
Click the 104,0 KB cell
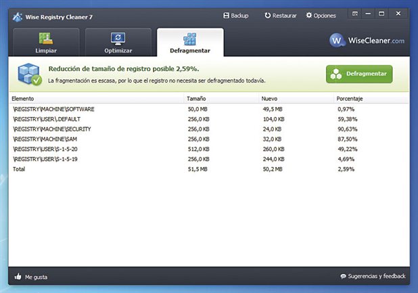click(x=274, y=119)
